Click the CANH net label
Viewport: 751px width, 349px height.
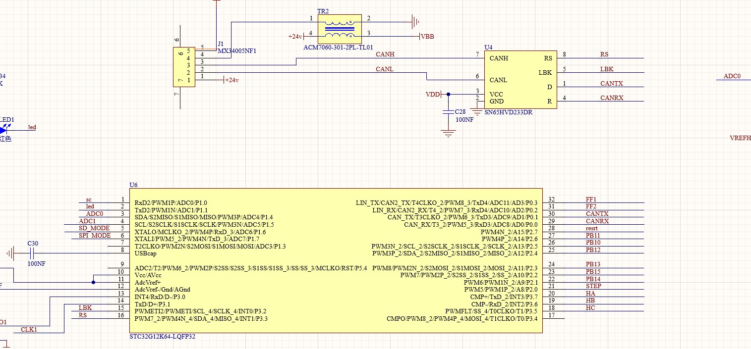click(385, 54)
